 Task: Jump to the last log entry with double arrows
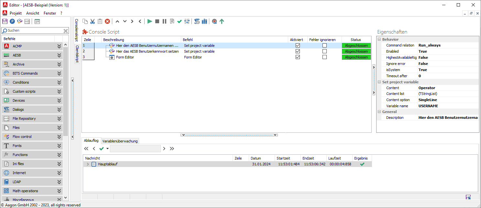tap(172, 149)
